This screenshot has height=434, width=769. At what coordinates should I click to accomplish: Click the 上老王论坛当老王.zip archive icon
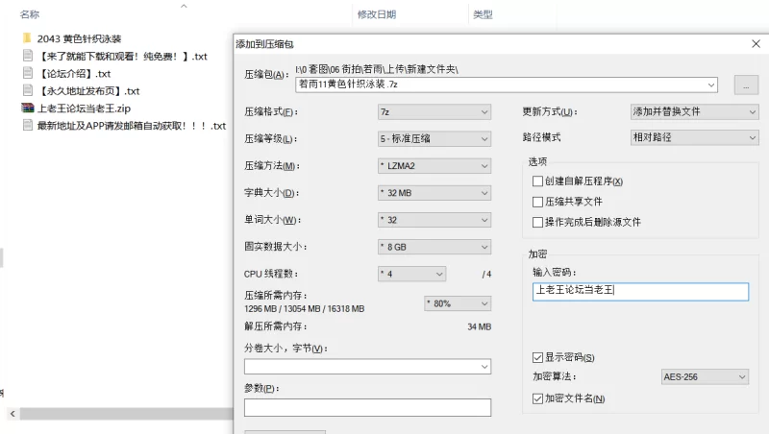click(27, 108)
